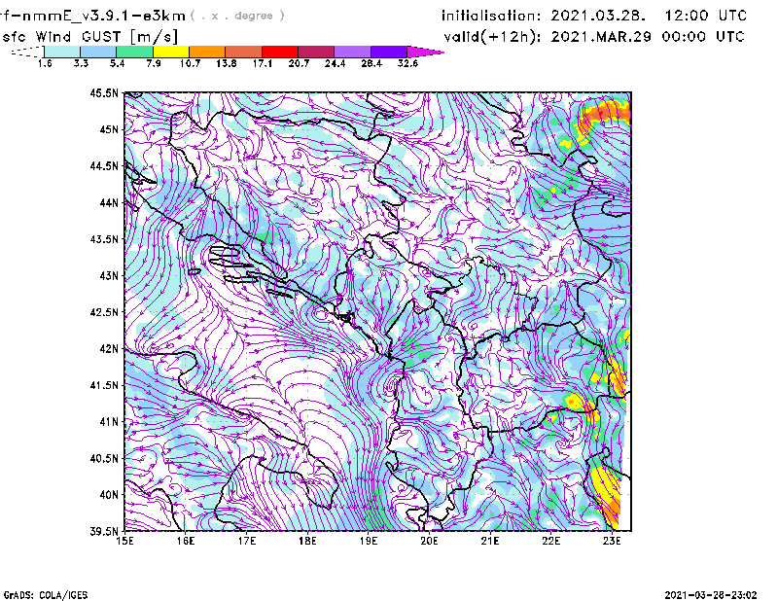
Task: Click the 19E longitude axis label
Action: point(369,540)
